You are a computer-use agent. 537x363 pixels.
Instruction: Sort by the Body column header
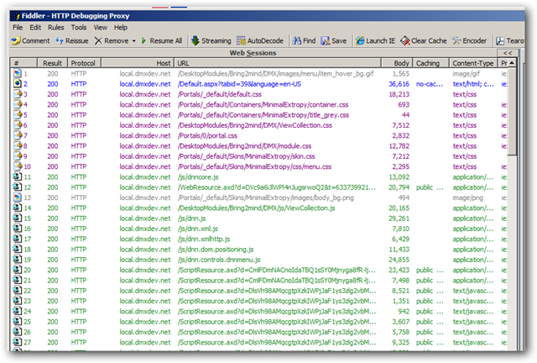point(397,63)
